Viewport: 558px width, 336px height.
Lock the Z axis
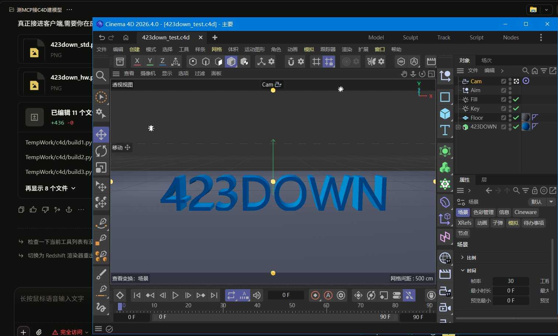163,61
